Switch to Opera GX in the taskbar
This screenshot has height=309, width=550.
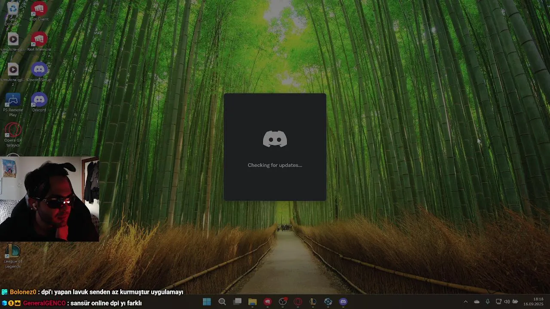[298, 302]
